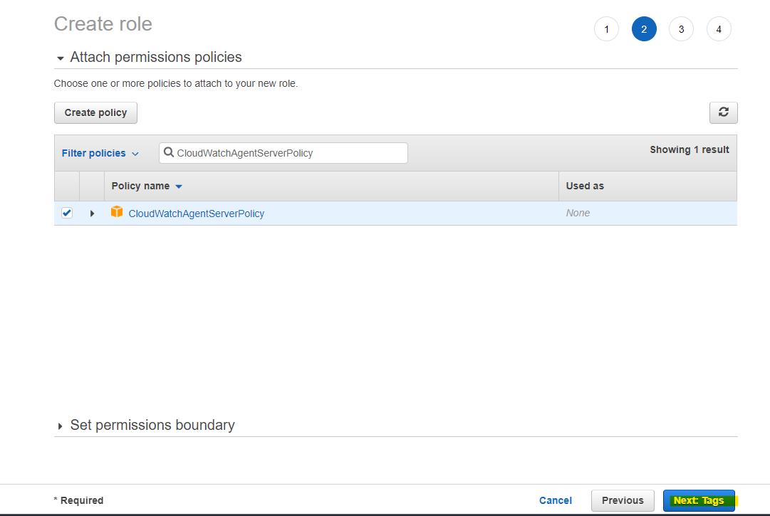Click the magnifier icon in the search box
The width and height of the screenshot is (770, 516).
pyautogui.click(x=169, y=152)
